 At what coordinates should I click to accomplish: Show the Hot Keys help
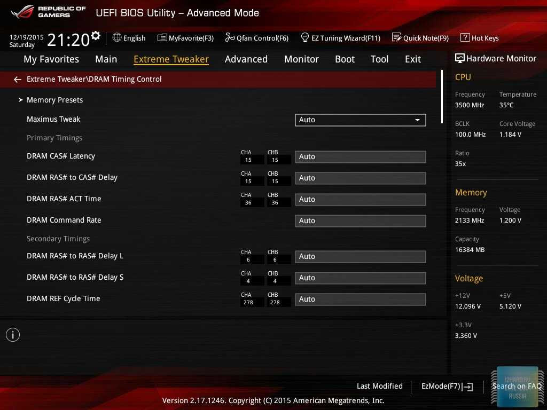480,38
